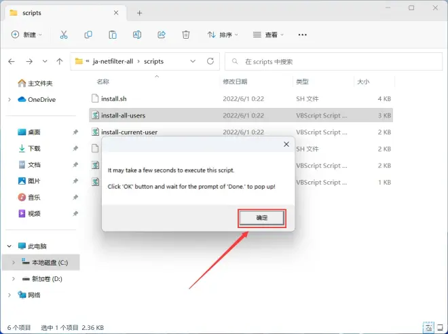Sort by 类型 type column header

point(302,81)
